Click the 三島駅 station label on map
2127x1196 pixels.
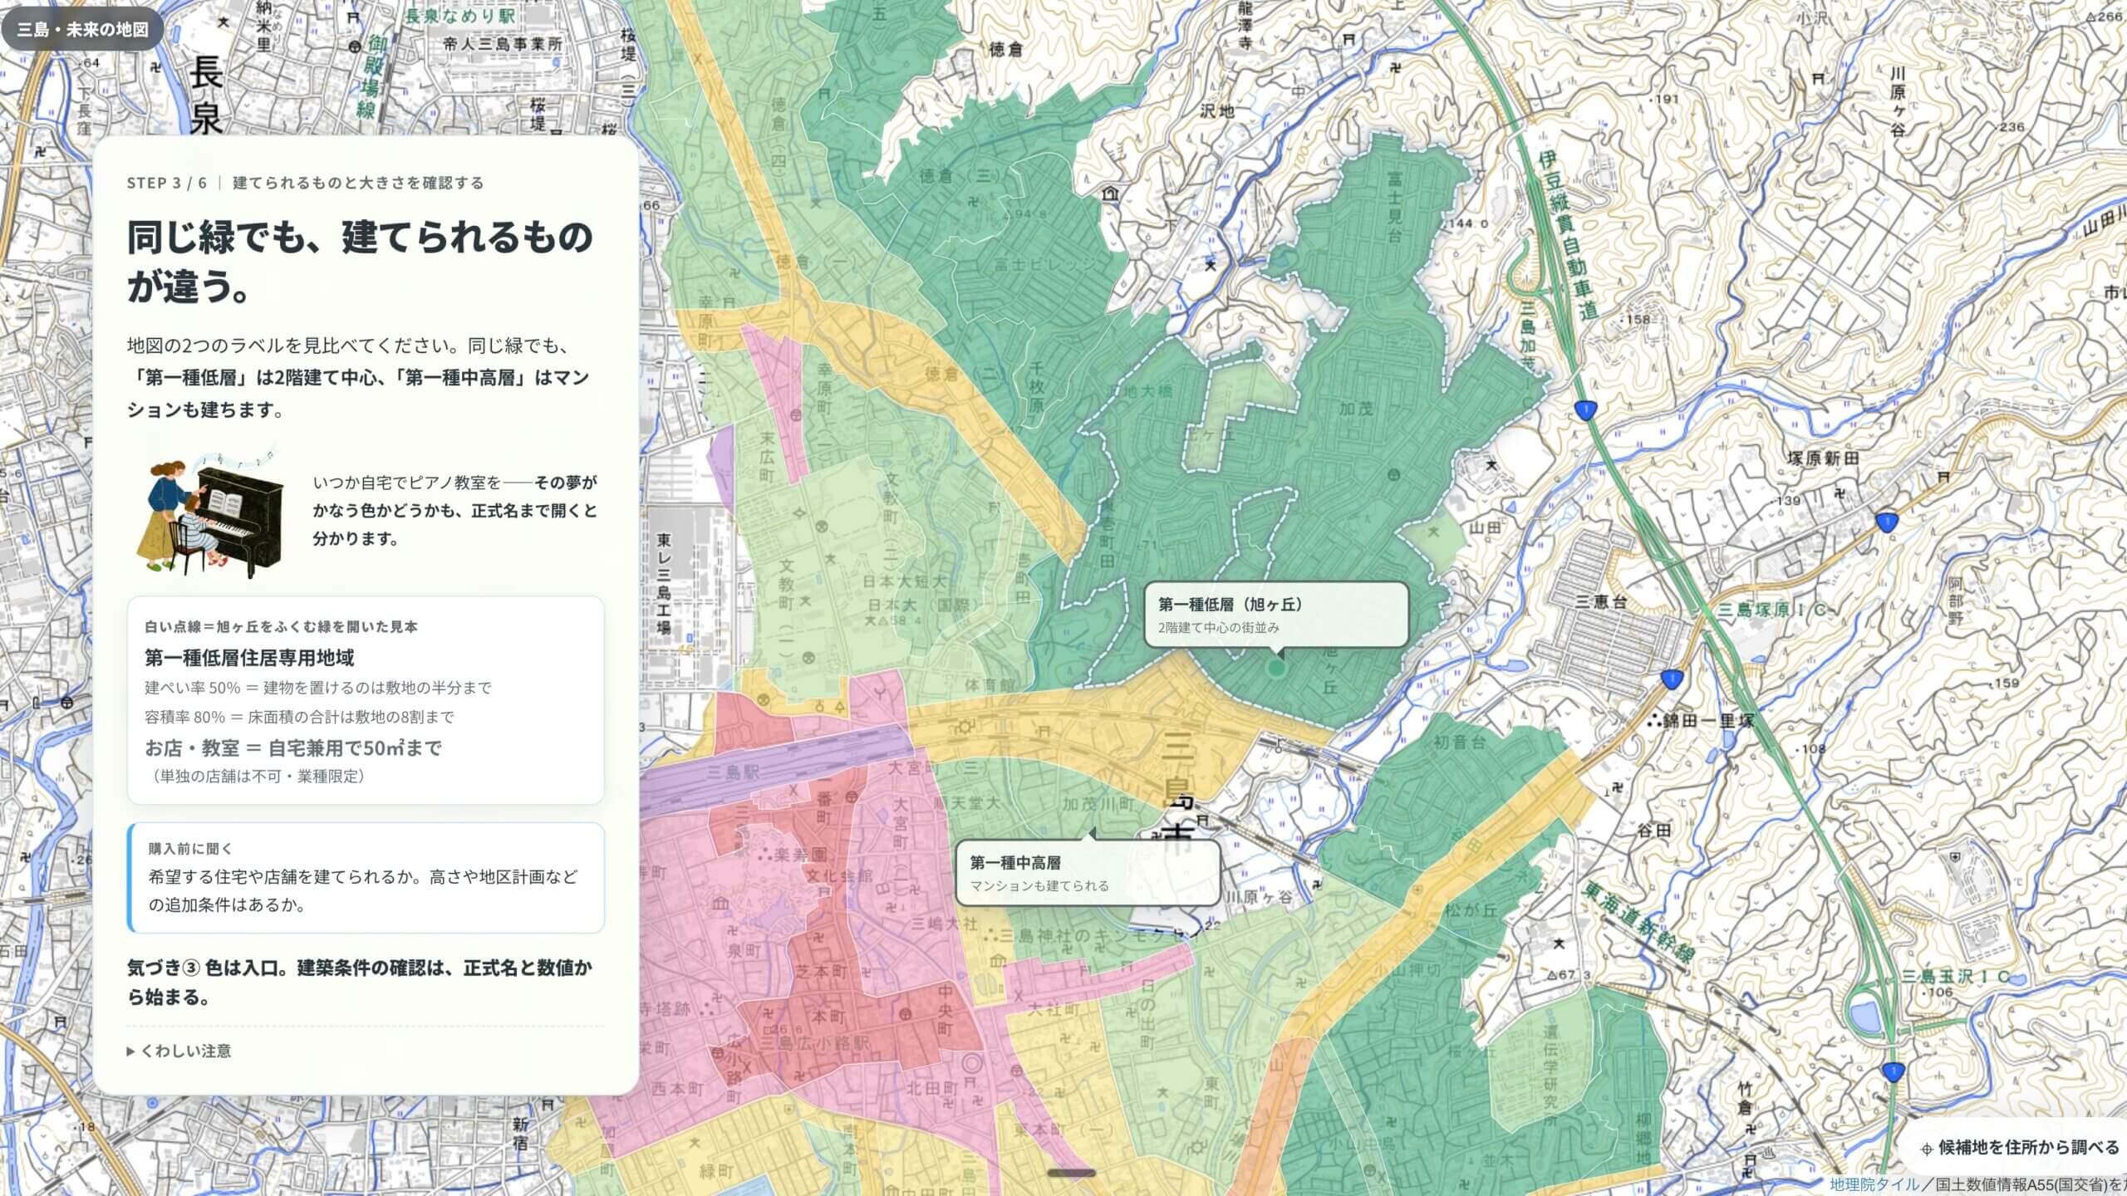coord(734,772)
